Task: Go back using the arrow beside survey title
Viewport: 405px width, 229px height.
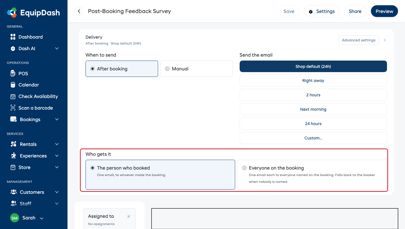Action: coord(79,11)
